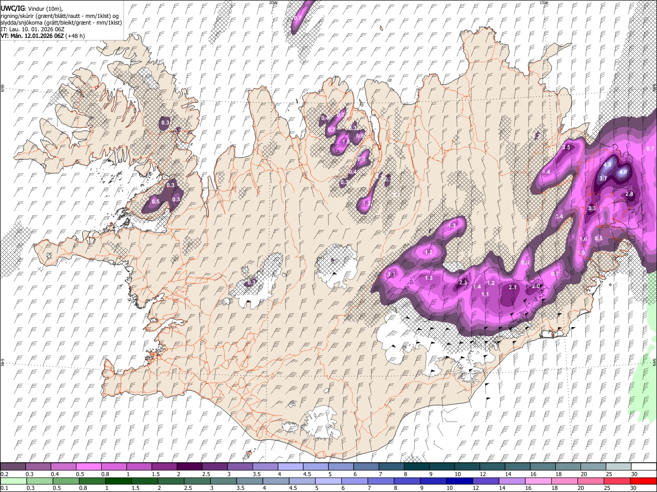Screen dimensions: 657x492
Task: Click the 3.3 snowfall value label
Action: 592,209
